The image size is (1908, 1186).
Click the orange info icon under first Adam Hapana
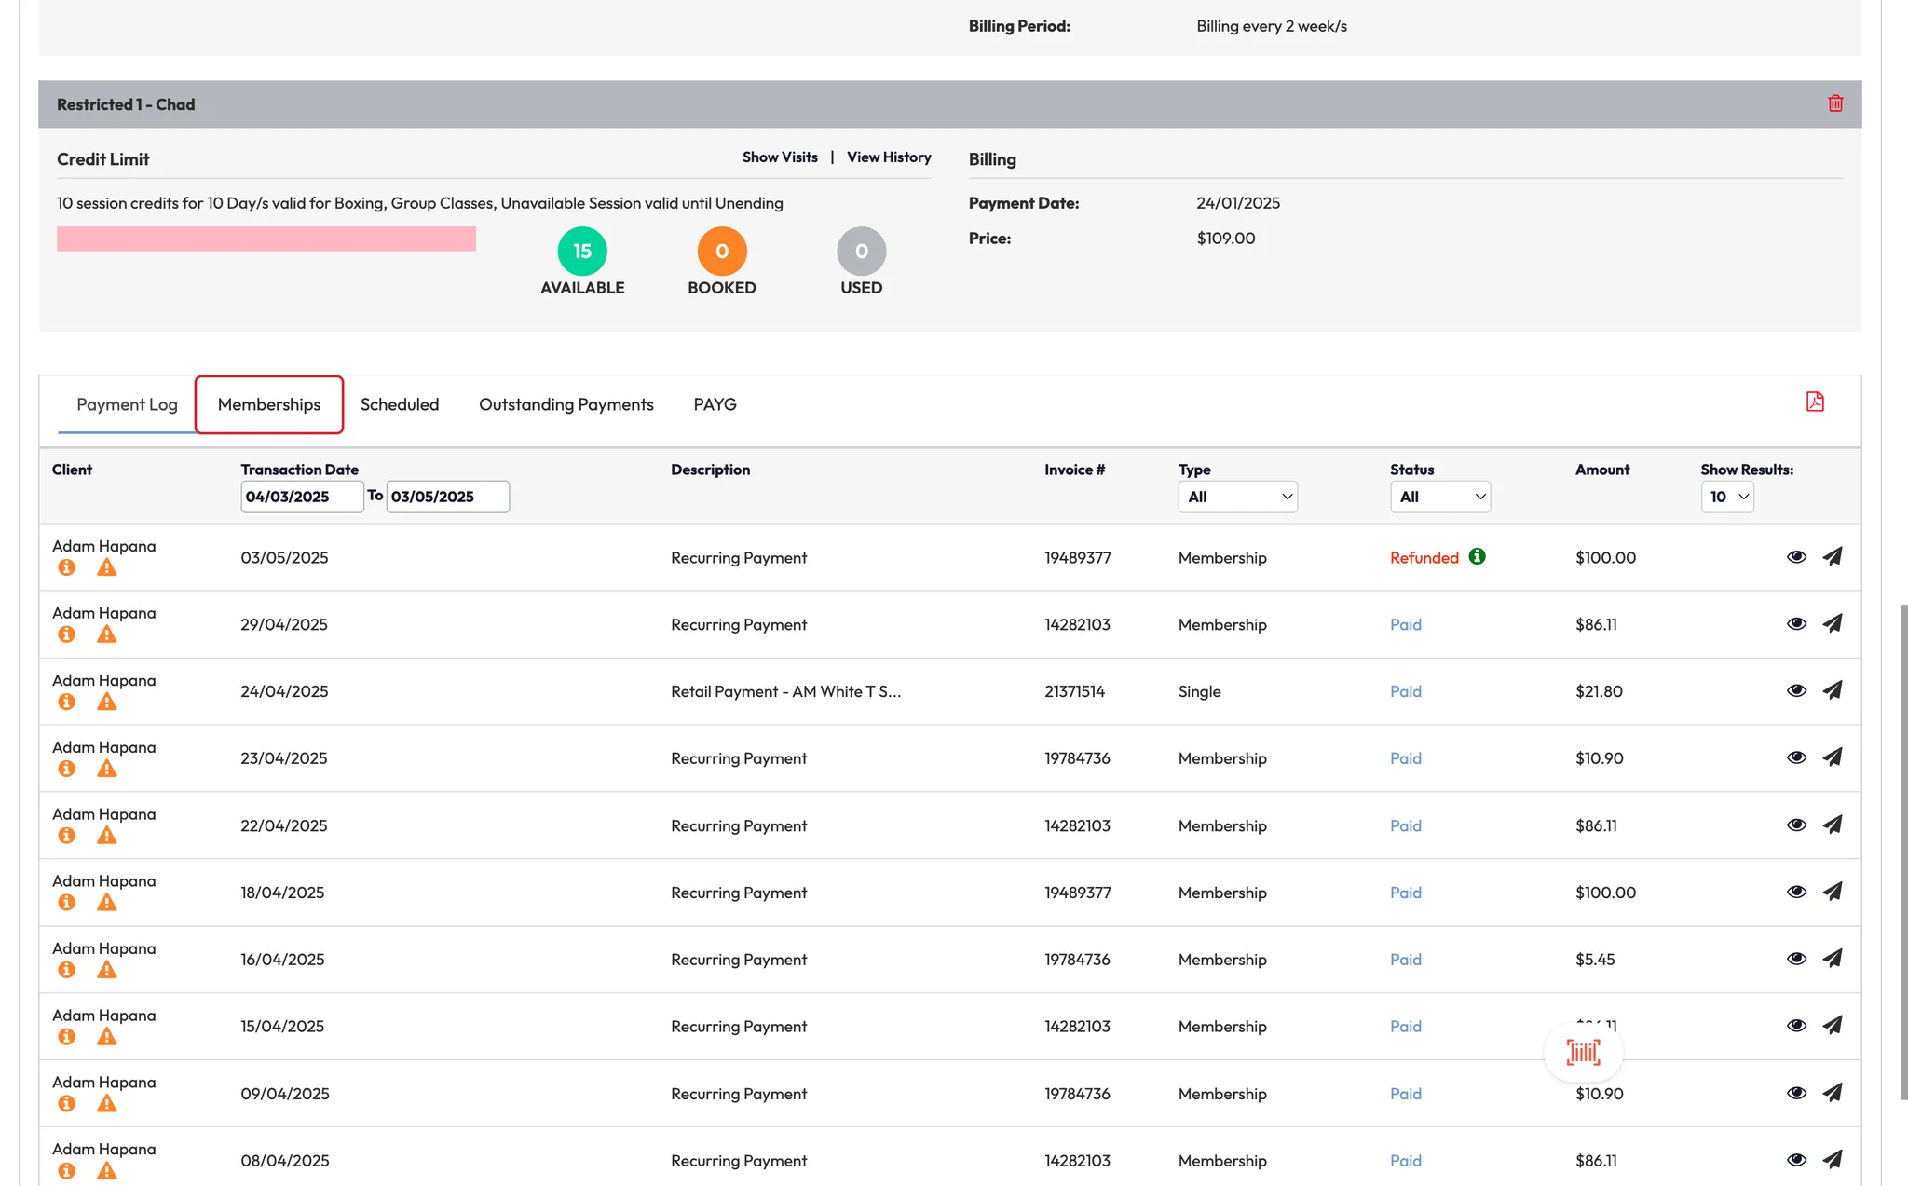(66, 567)
